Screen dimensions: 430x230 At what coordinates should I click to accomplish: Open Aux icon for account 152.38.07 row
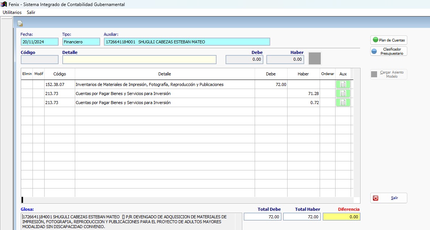click(x=343, y=84)
